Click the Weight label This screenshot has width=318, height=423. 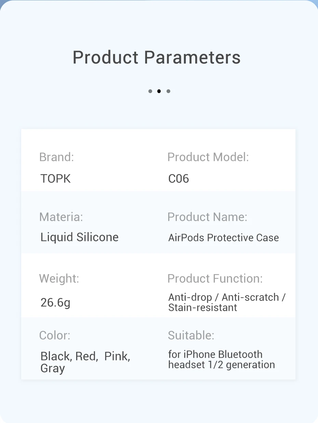[x=59, y=279]
